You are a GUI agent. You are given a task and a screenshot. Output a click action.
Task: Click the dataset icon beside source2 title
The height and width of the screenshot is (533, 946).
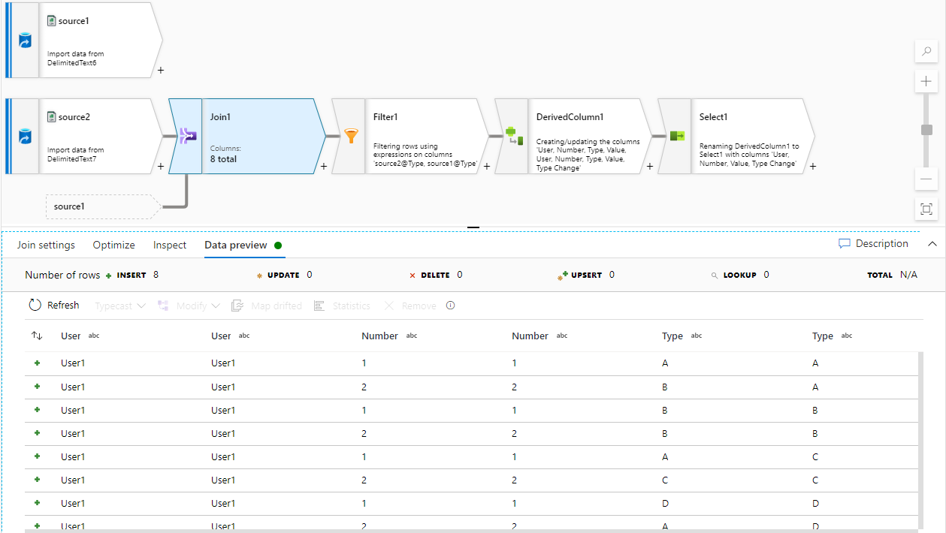(x=51, y=117)
